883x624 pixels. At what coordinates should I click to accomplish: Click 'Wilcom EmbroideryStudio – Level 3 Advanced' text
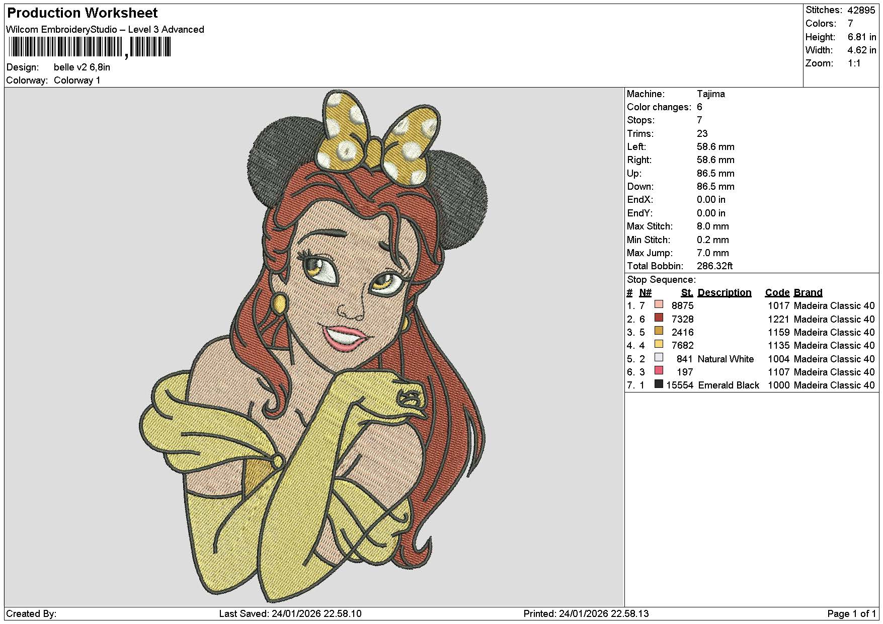coord(105,29)
